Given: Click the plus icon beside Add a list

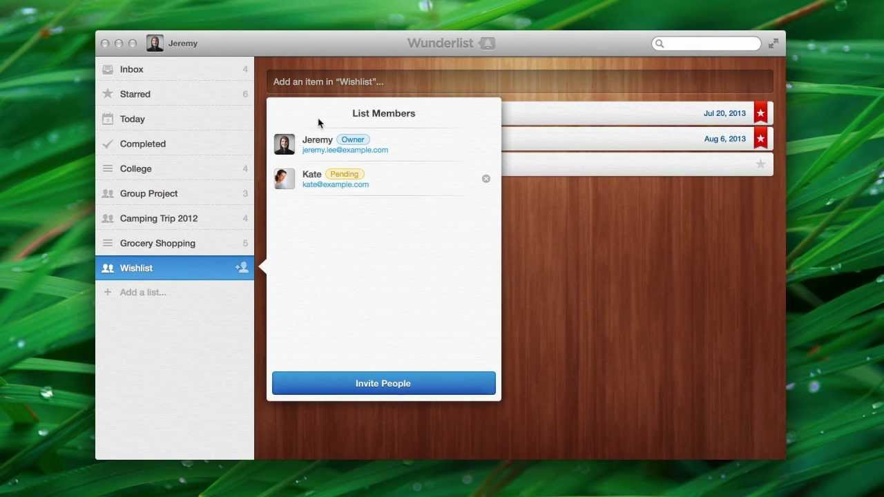Looking at the screenshot, I should click(x=107, y=292).
